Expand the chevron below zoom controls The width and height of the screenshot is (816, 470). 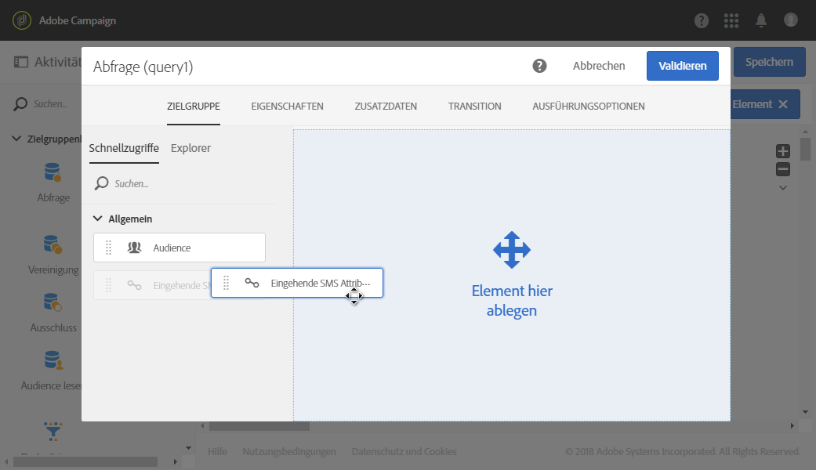783,188
